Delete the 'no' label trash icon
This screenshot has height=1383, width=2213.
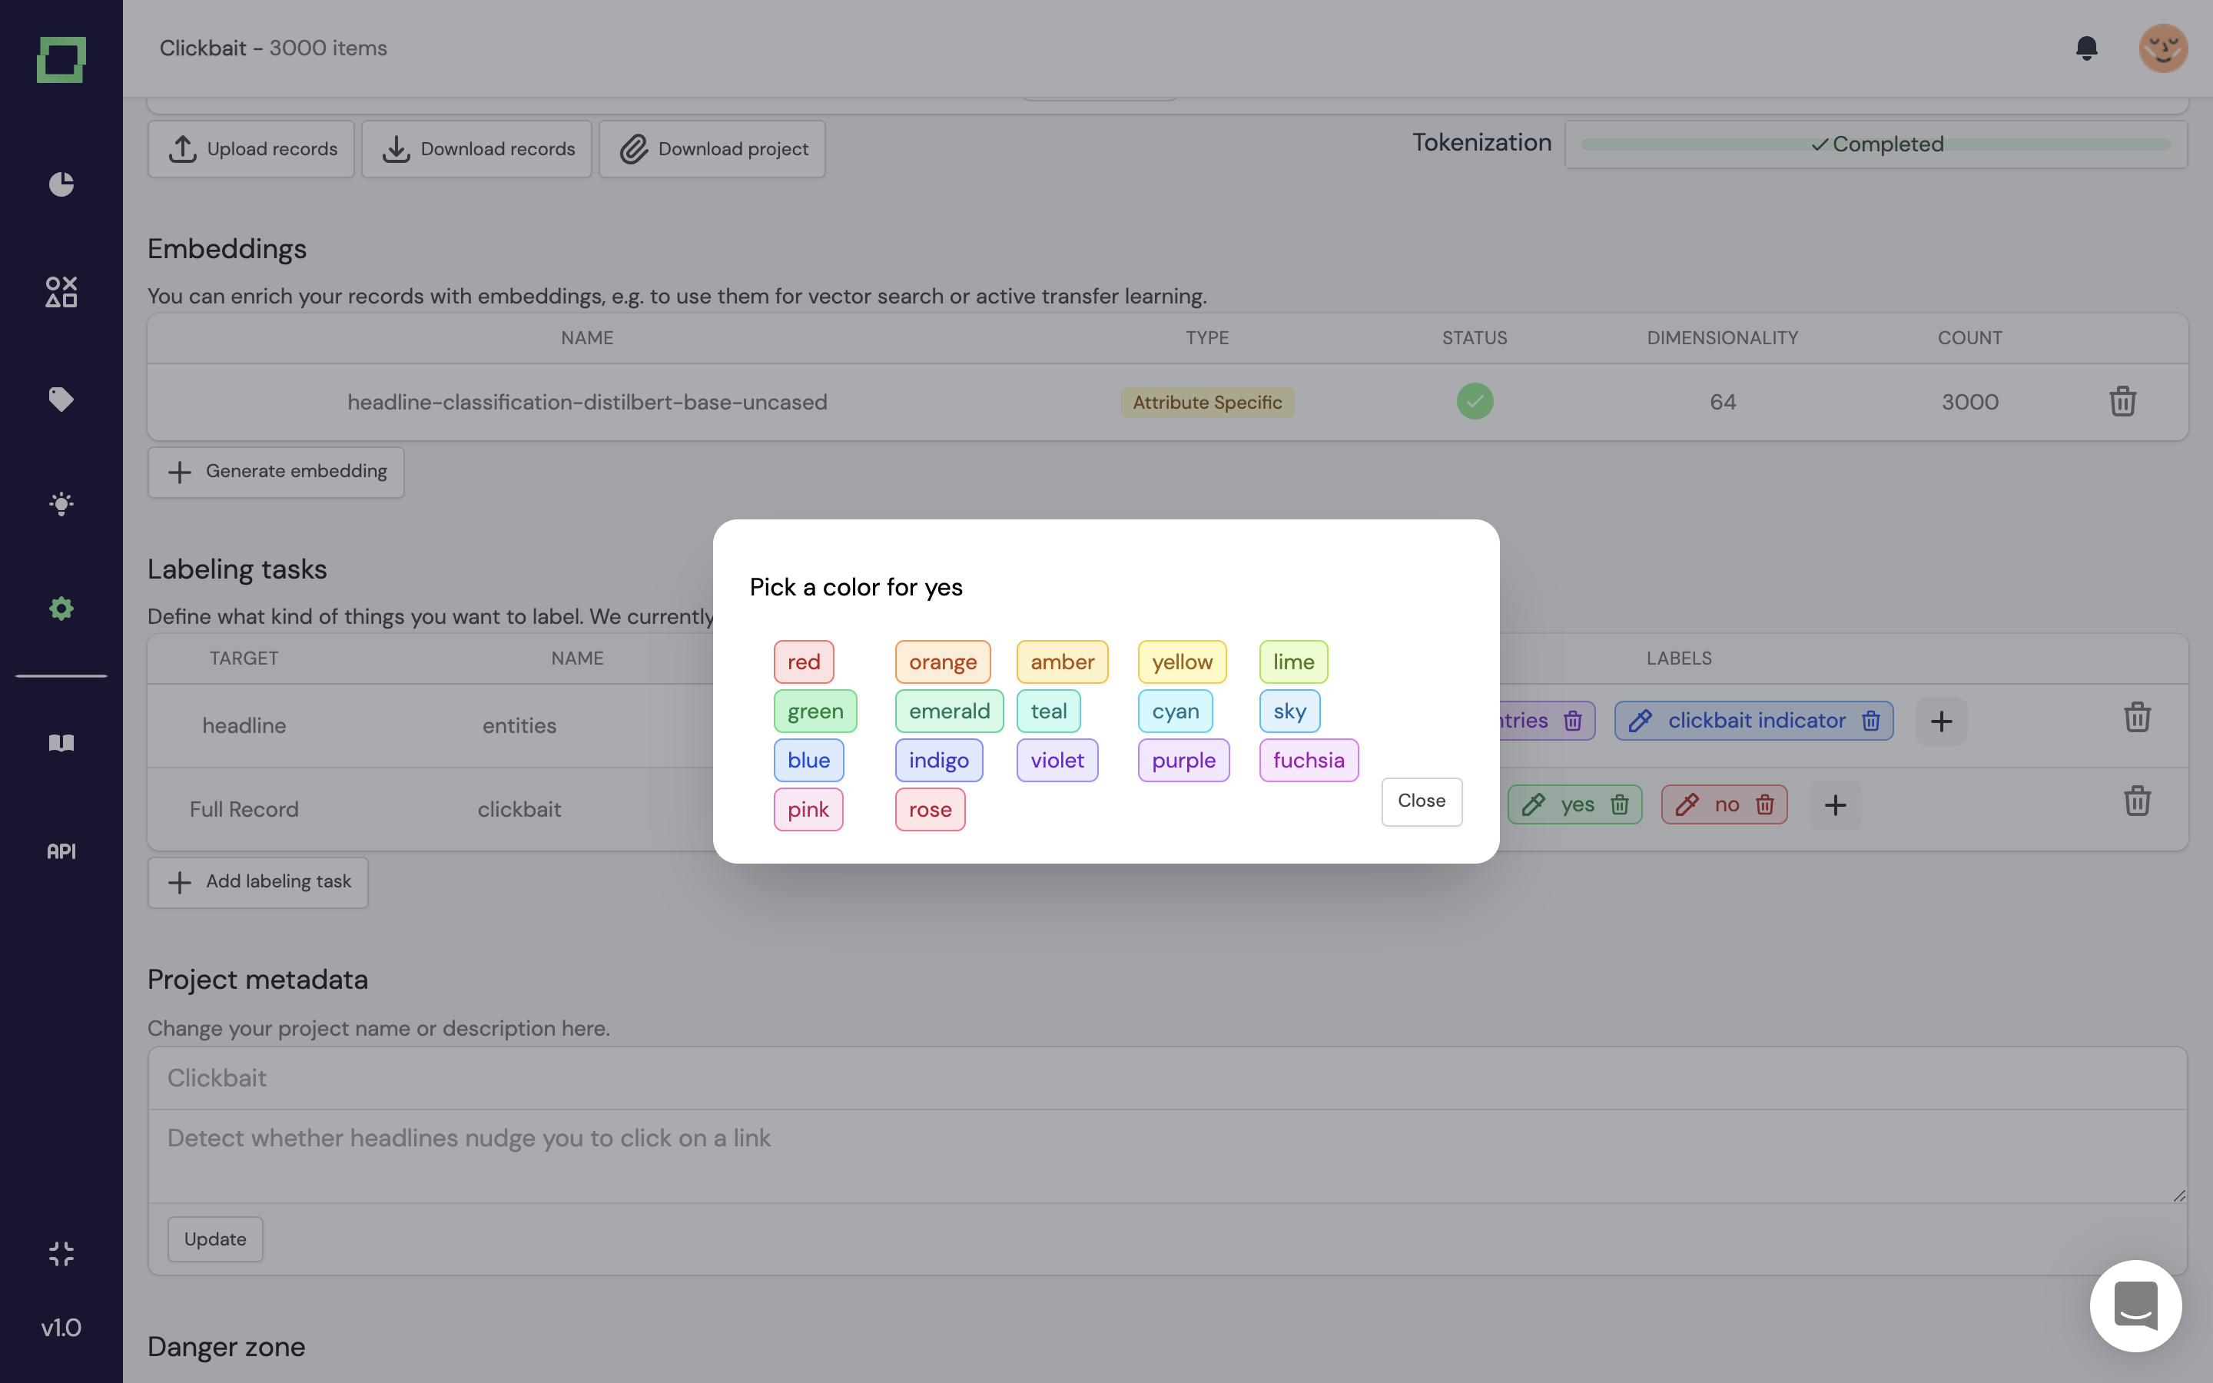click(x=1764, y=805)
